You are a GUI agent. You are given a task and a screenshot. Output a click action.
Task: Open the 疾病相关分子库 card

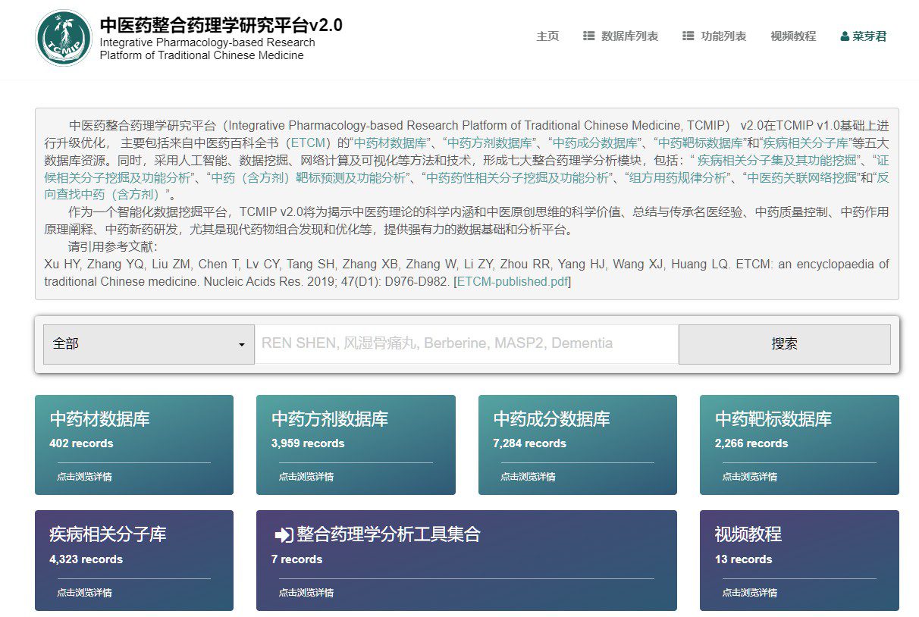134,560
